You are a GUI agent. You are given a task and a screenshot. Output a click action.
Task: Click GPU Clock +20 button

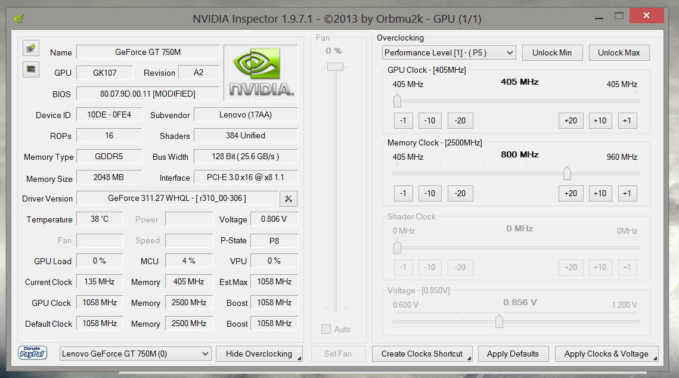[x=571, y=121]
